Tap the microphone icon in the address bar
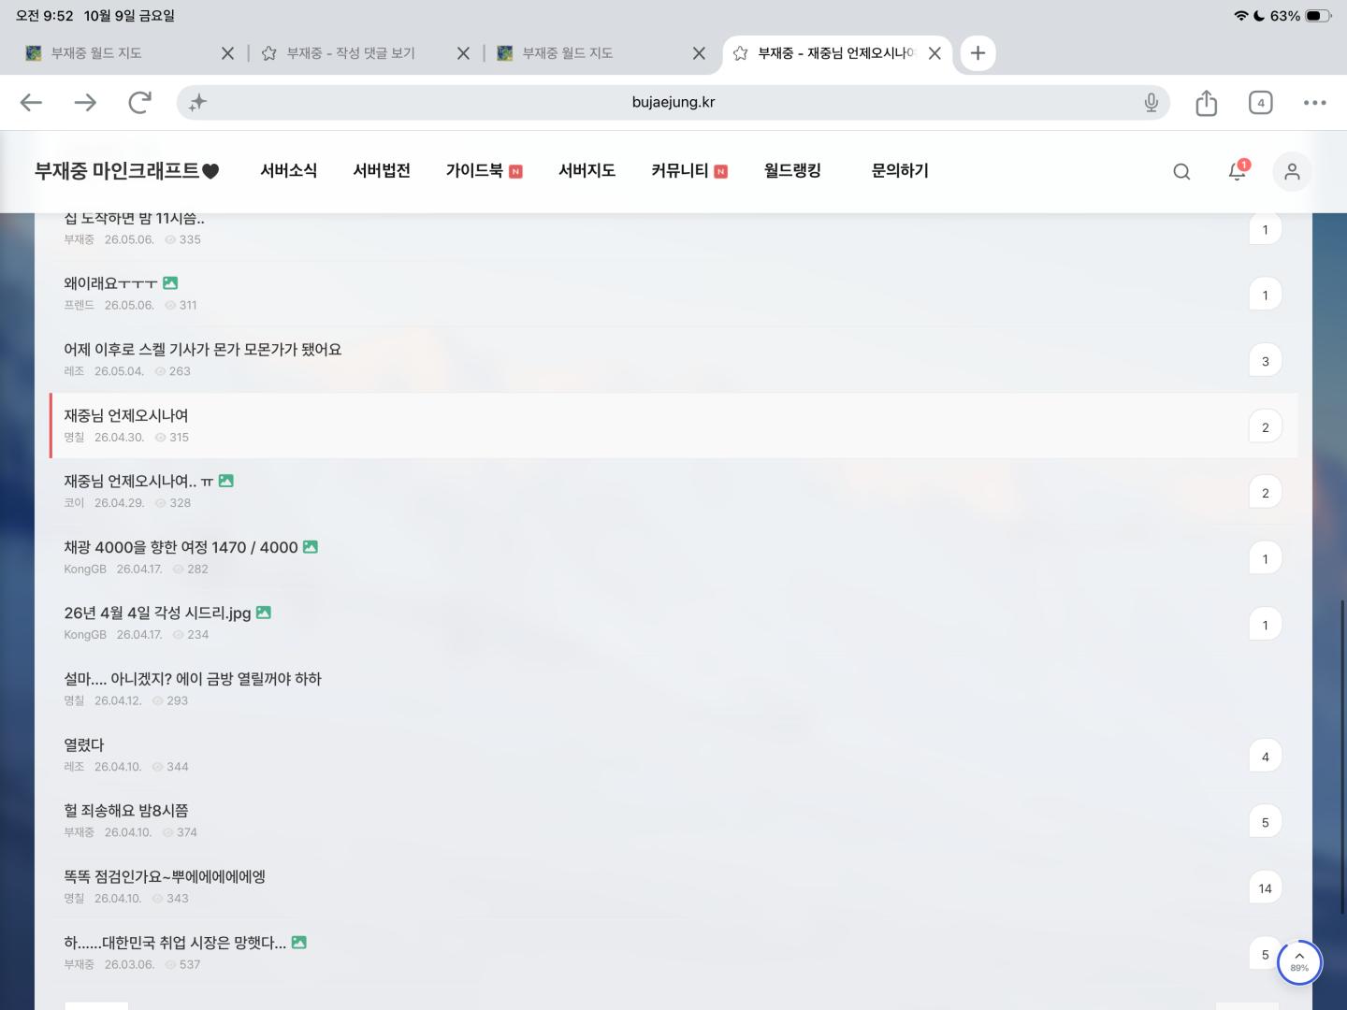Image resolution: width=1347 pixels, height=1010 pixels. click(x=1151, y=103)
